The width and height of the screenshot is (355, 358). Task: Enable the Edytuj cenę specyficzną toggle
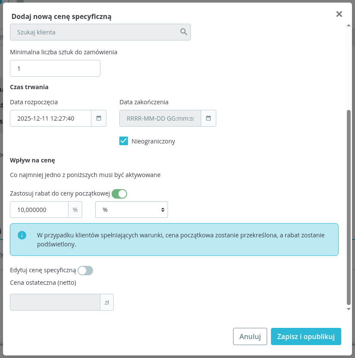click(85, 271)
